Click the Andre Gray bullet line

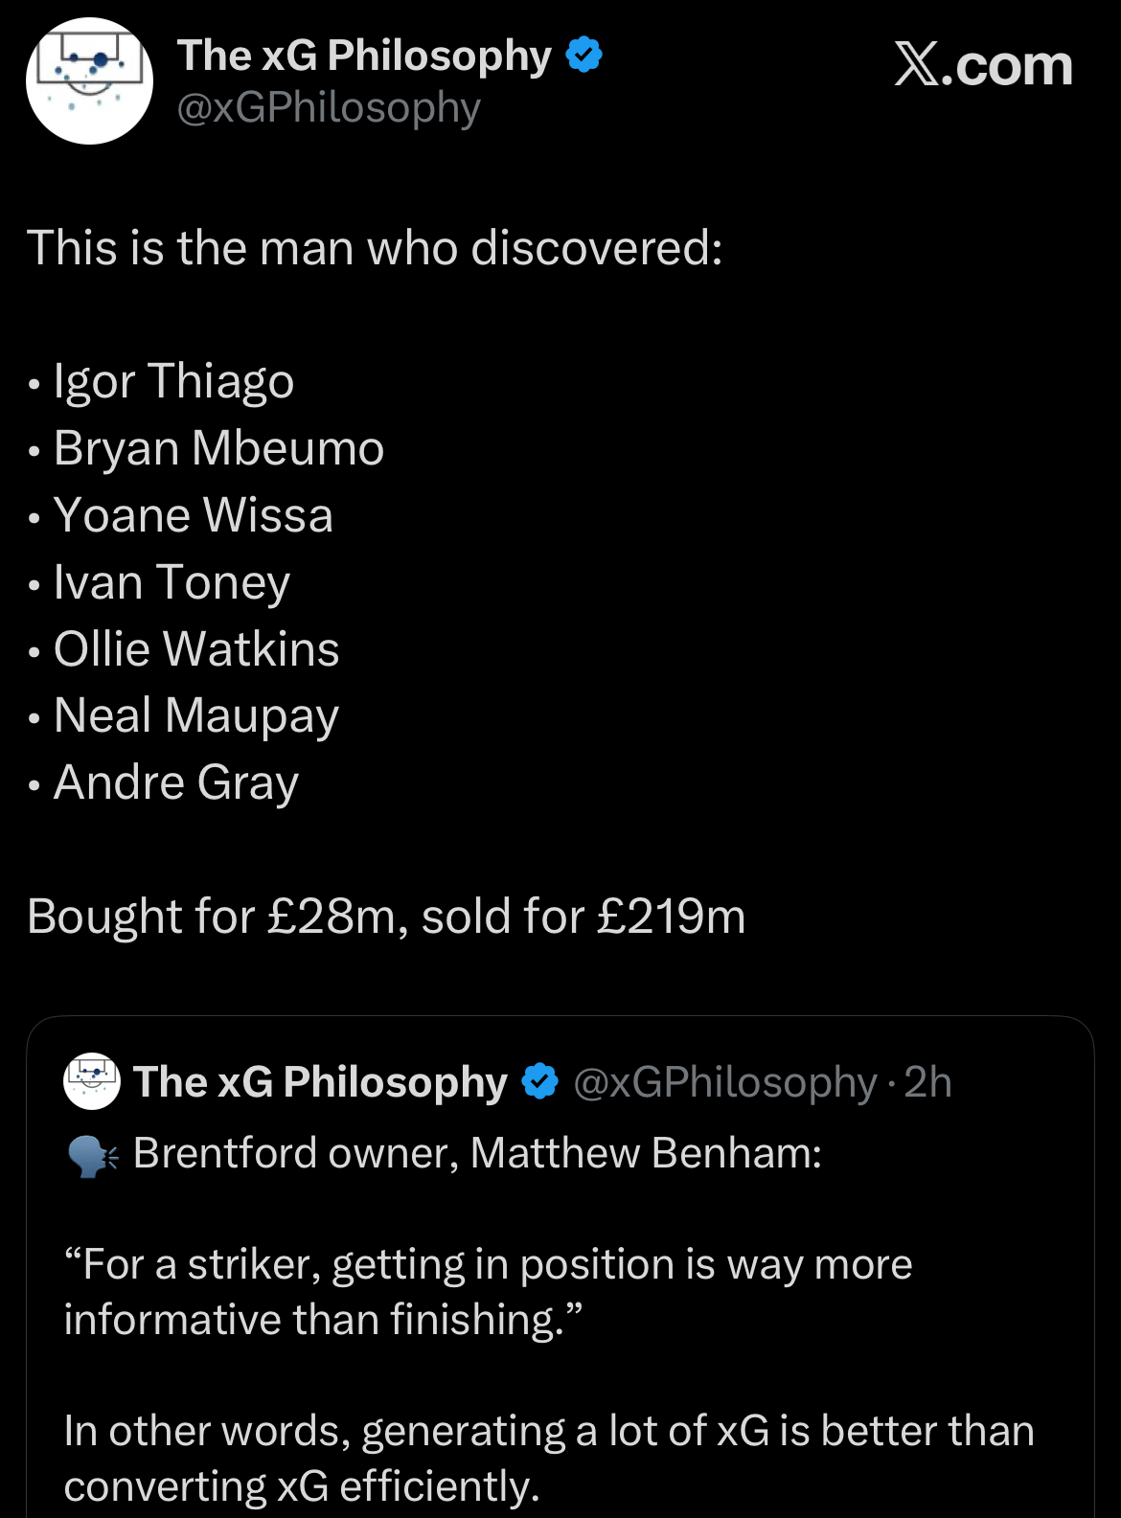click(176, 782)
